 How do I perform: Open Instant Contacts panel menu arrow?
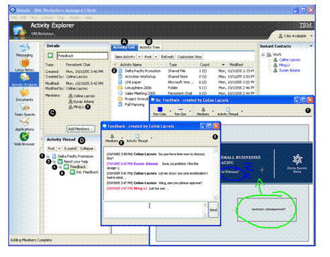pyautogui.click(x=311, y=46)
